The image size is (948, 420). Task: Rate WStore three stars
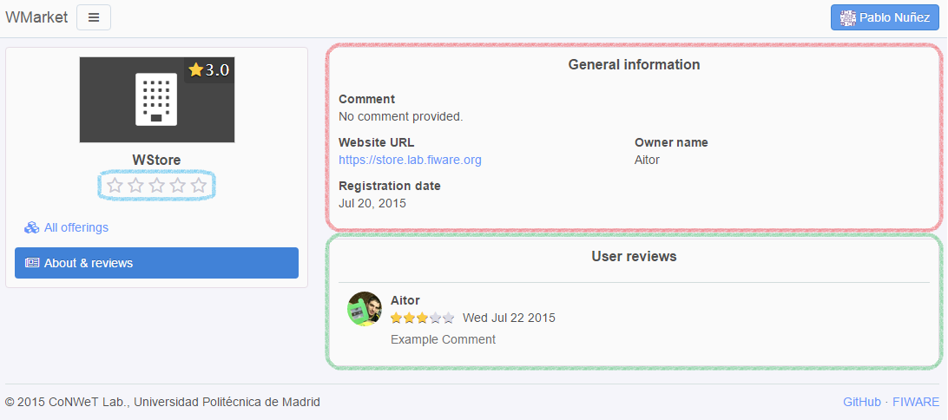(x=156, y=186)
